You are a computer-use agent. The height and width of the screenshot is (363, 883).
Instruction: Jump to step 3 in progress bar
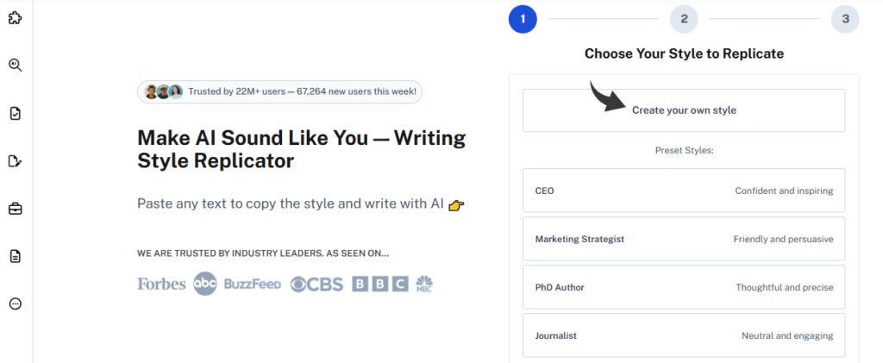tap(845, 18)
